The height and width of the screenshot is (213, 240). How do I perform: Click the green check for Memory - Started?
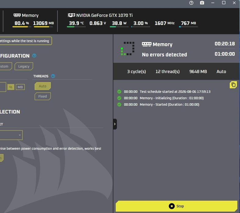pyautogui.click(x=119, y=105)
